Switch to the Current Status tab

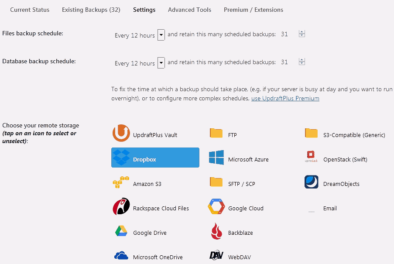[x=30, y=10]
